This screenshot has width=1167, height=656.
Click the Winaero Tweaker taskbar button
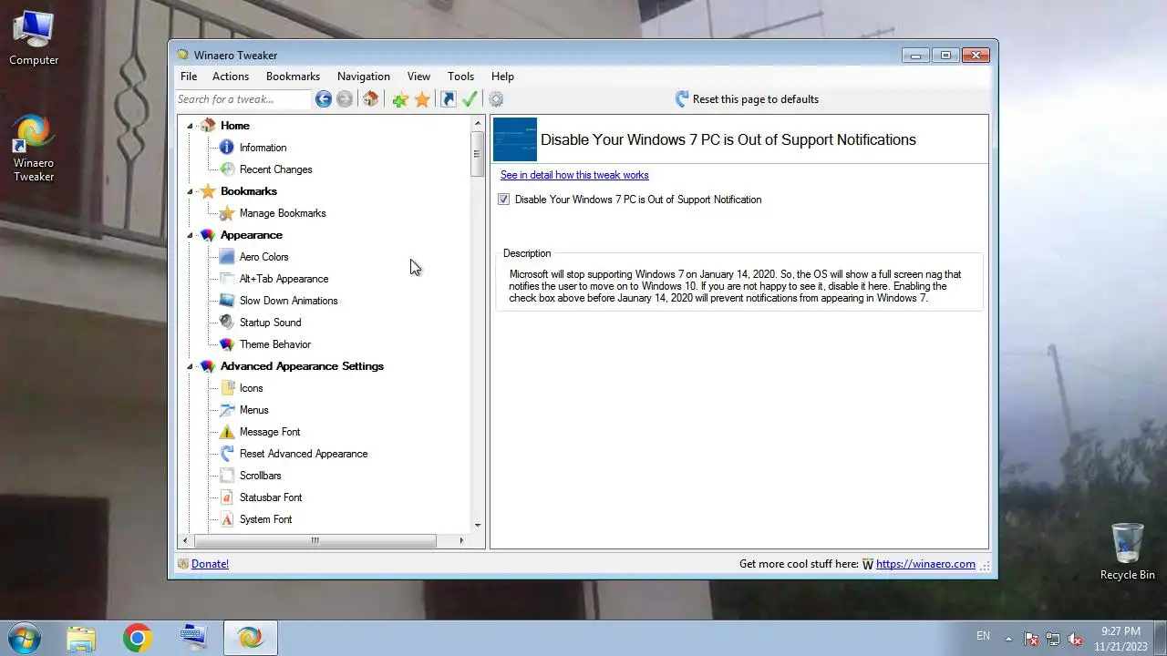pyautogui.click(x=251, y=638)
